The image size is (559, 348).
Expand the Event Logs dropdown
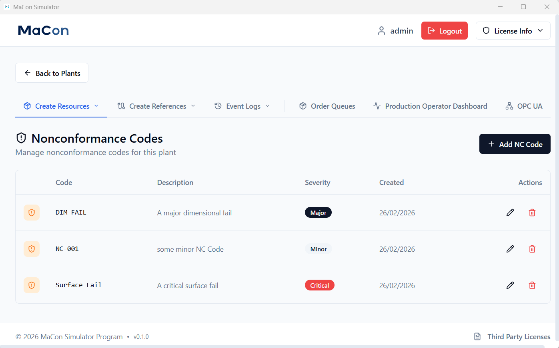[242, 106]
